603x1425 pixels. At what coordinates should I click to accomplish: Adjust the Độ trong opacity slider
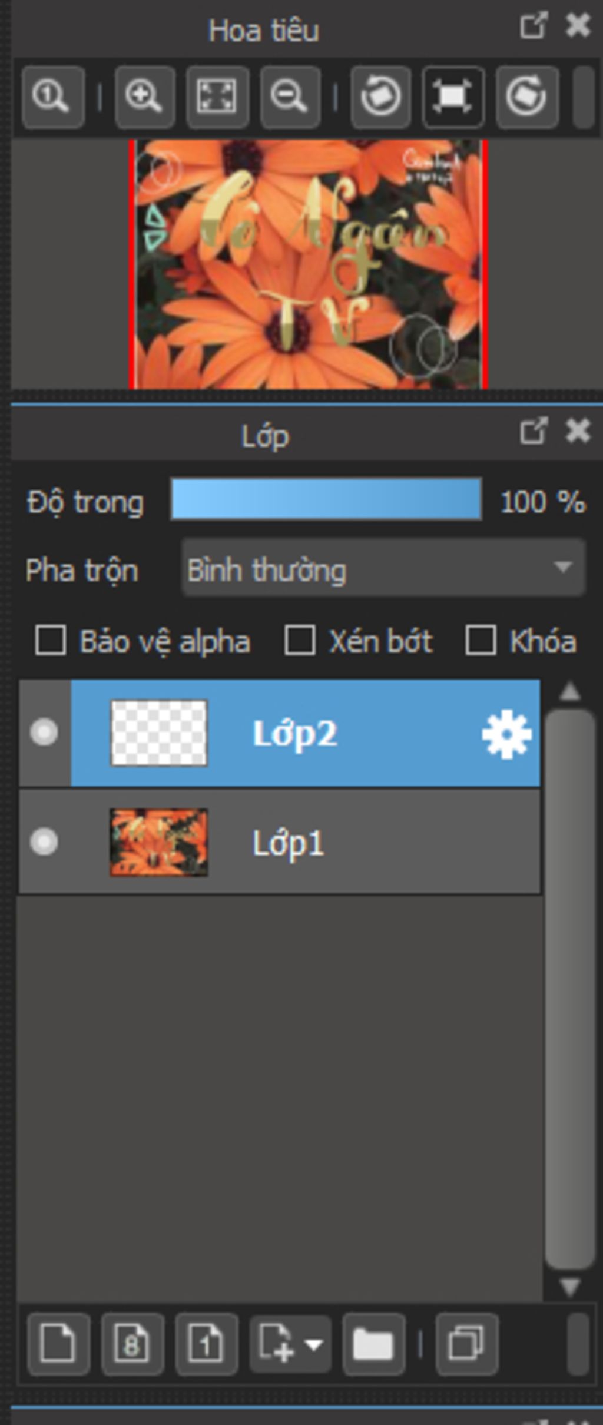pyautogui.click(x=326, y=500)
